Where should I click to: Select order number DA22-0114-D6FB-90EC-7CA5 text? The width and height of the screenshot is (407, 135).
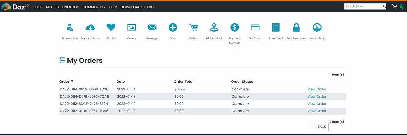[84, 97]
